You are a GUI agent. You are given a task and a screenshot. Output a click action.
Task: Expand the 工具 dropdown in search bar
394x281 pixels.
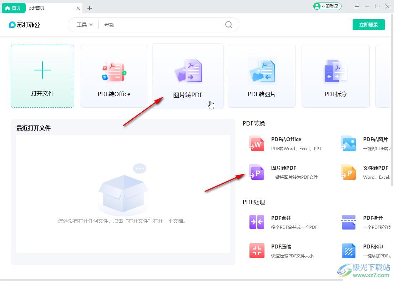[x=85, y=25]
